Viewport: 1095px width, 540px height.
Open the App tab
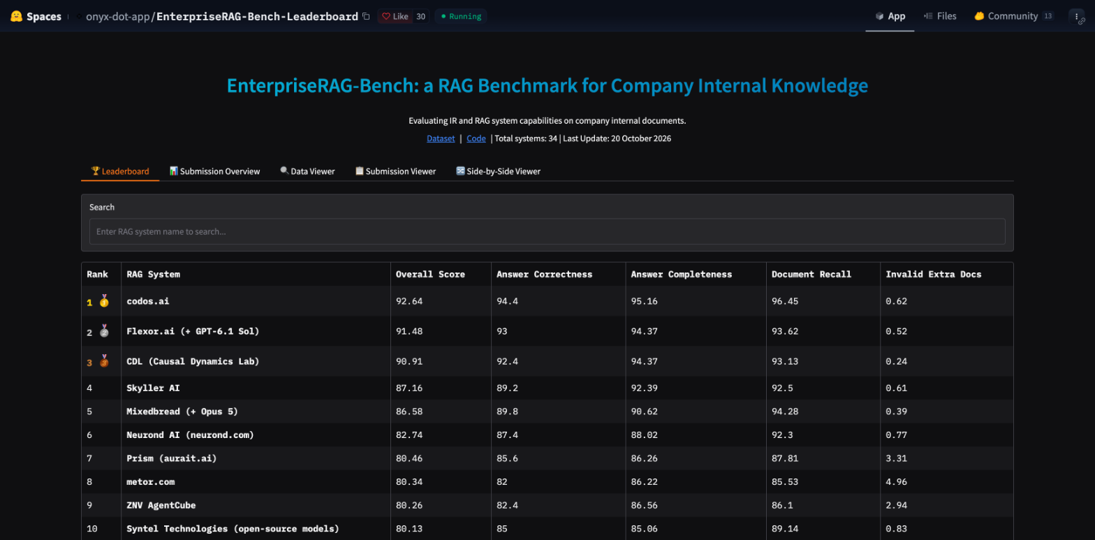tap(890, 16)
